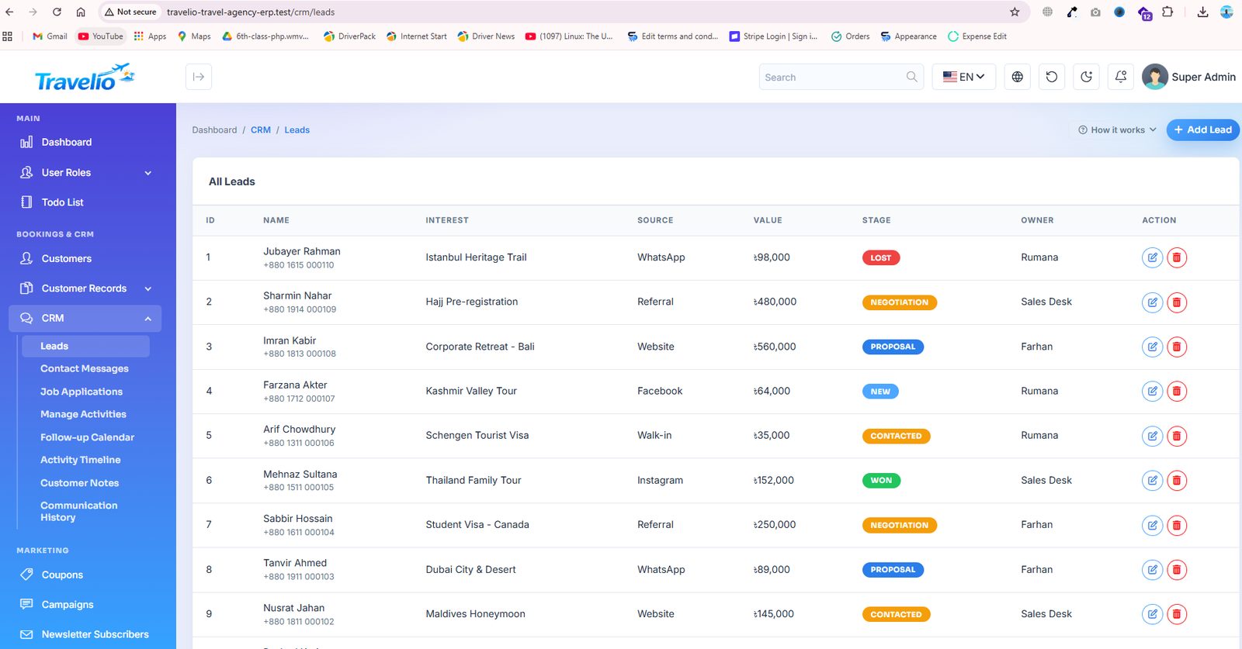Open the YouTube bookmark

point(100,36)
